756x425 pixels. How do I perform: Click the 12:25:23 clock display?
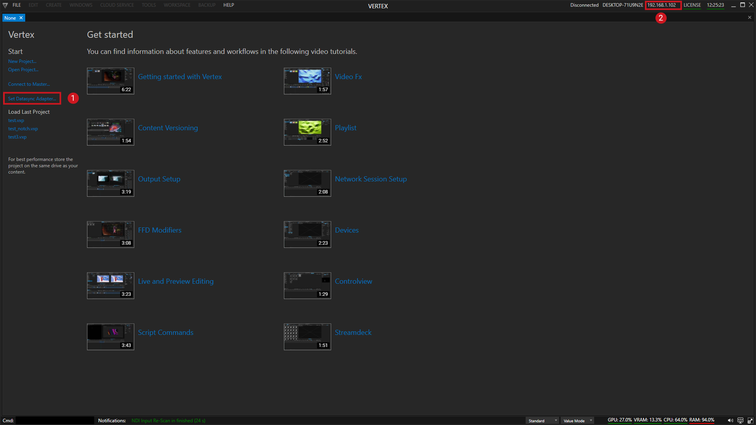(715, 5)
